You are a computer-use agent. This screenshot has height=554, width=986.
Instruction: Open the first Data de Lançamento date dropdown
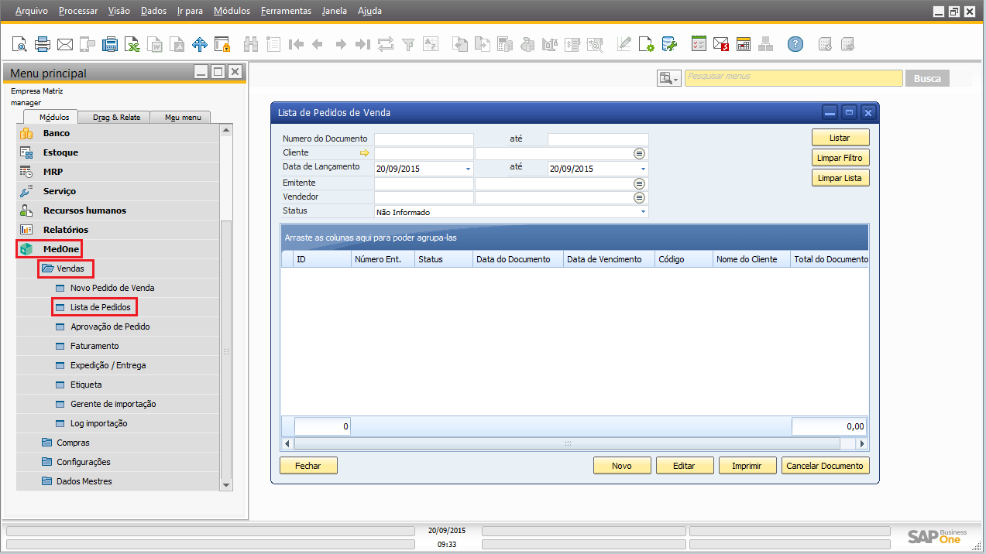(468, 169)
